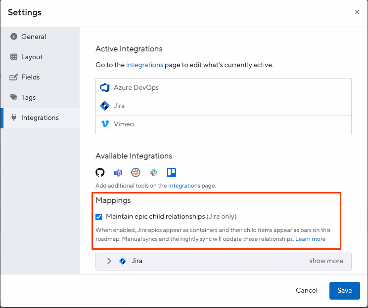This screenshot has width=368, height=308.
Task: Expand the Jira mappings chevron
Action: click(x=109, y=261)
